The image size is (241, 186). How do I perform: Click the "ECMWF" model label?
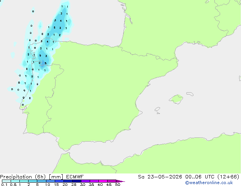point(75,177)
